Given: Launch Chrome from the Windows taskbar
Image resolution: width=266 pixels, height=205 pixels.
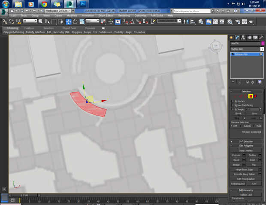Looking at the screenshot, I should coord(43,4).
